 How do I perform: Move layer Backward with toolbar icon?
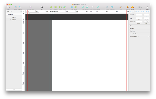tap(112, 7)
